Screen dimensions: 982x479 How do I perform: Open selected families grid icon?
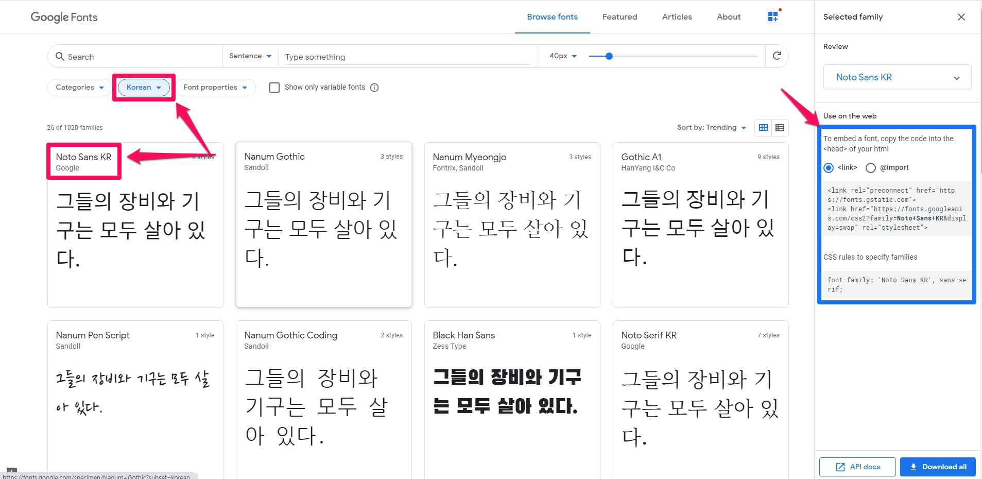773,16
